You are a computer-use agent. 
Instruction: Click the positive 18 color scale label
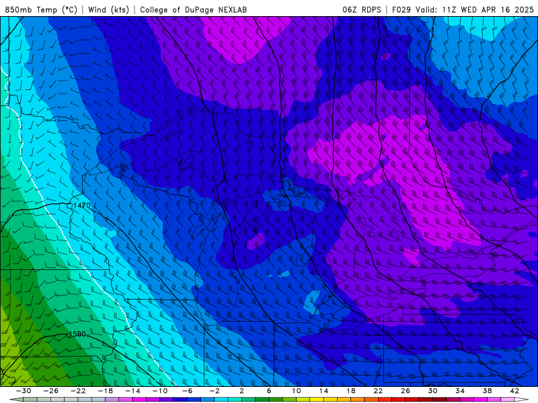pos(350,391)
